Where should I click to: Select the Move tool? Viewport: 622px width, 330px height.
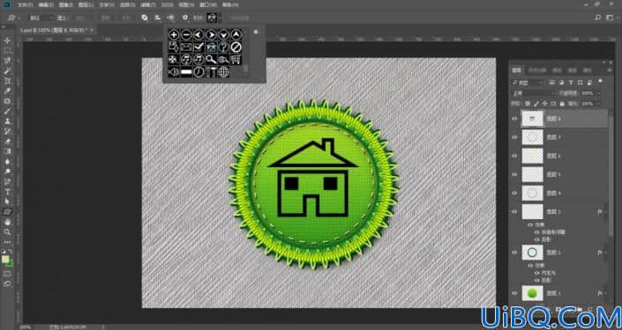click(x=7, y=40)
